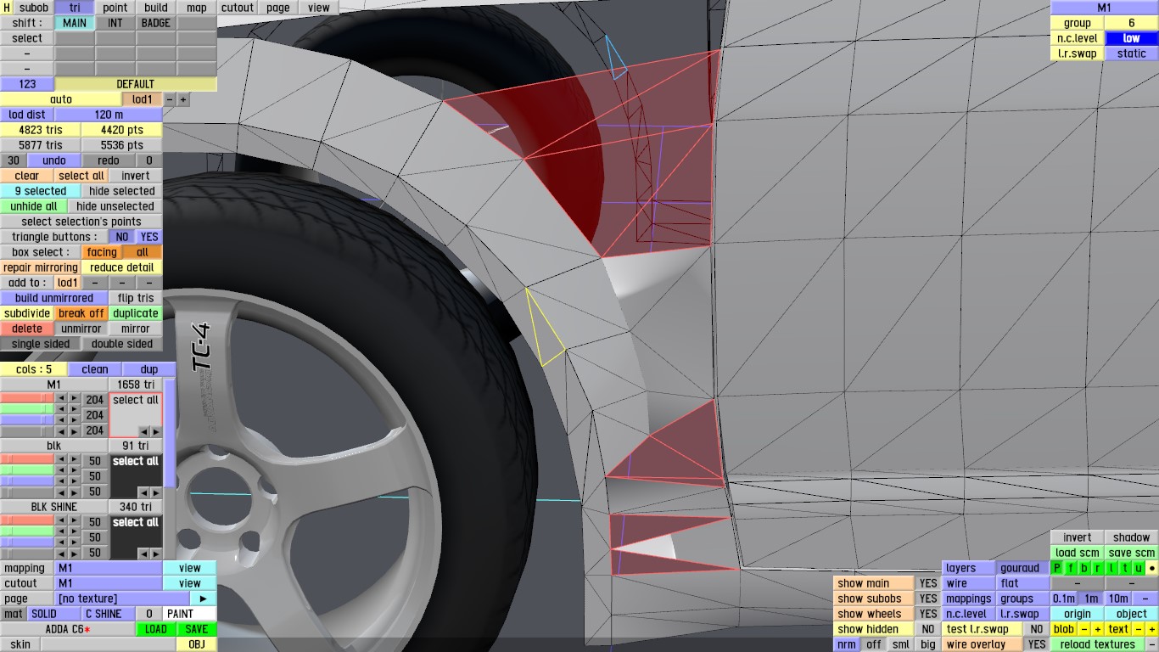Select the t top view letter

pos(1125,568)
